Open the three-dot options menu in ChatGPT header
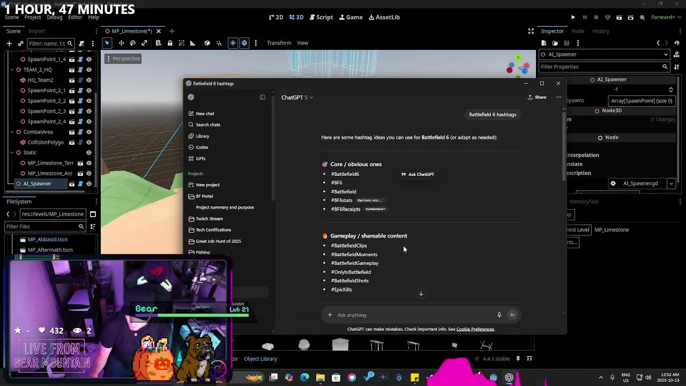 click(x=558, y=97)
